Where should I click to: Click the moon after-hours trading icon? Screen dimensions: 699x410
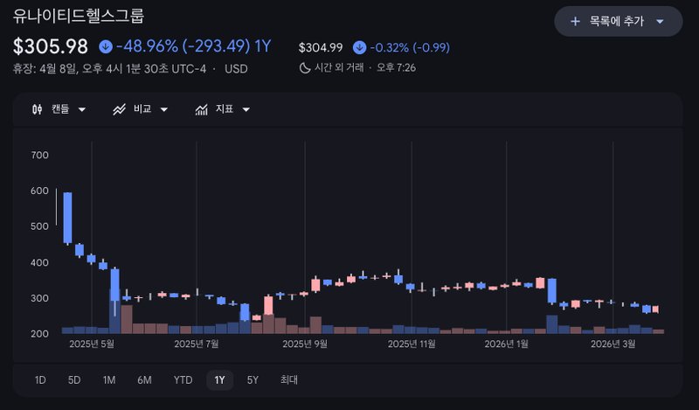click(x=305, y=66)
